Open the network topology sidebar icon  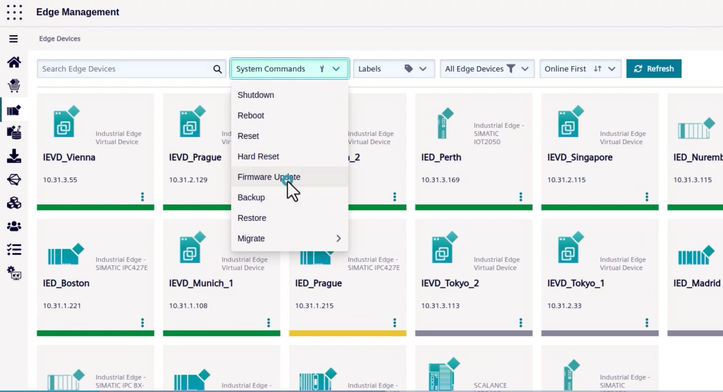(14, 180)
